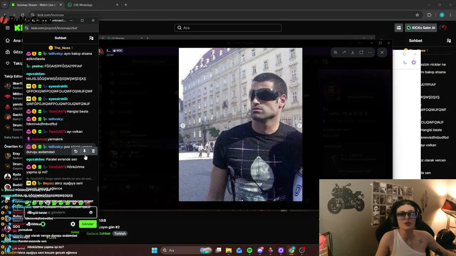Open the Kick hamburger menu
456x256 pixels.
pos(7,28)
